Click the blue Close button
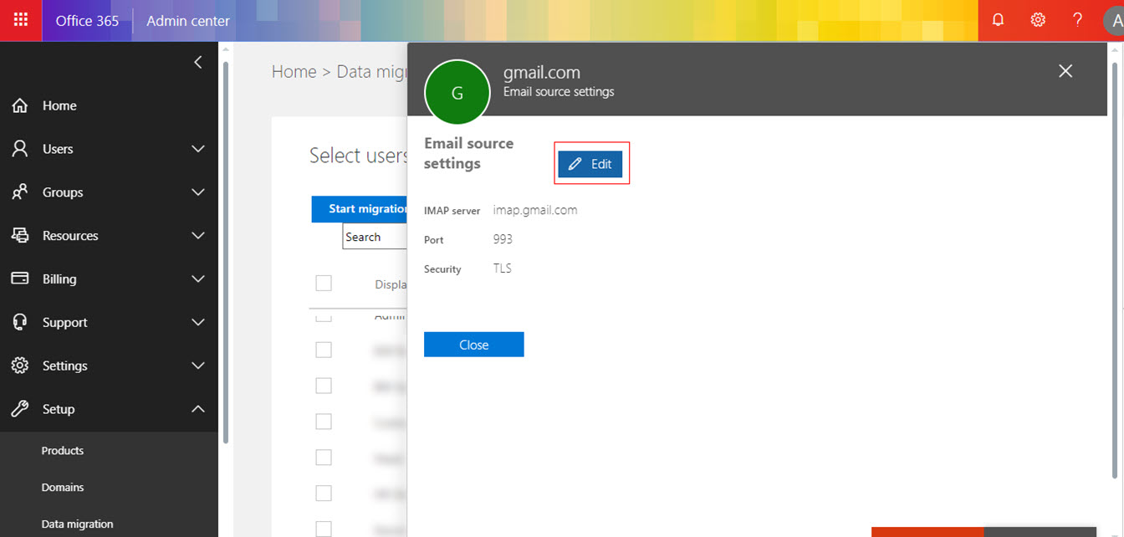Image resolution: width=1124 pixels, height=537 pixels. (473, 345)
